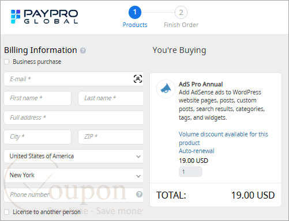The height and width of the screenshot is (221, 289).
Task: Focus the Last name field
Action: (x=111, y=98)
